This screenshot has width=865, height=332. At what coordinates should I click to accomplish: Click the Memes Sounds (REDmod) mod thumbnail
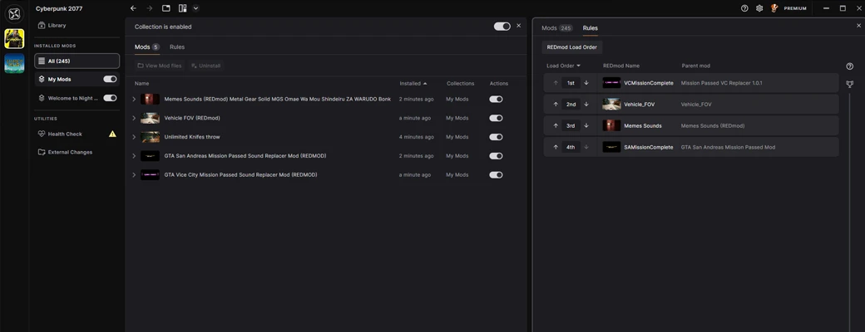click(x=150, y=99)
